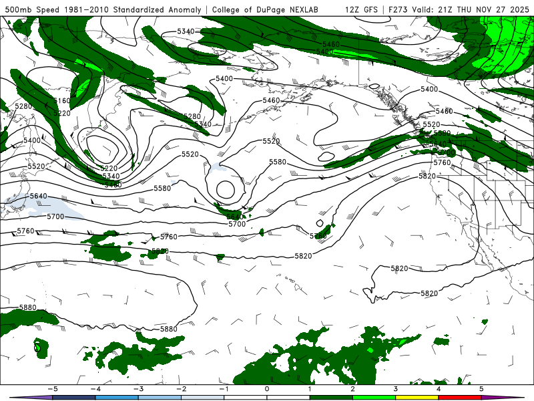Screen dimensions: 534x401
Task: Click the 'F273' forecast hour label
Action: click(x=398, y=9)
